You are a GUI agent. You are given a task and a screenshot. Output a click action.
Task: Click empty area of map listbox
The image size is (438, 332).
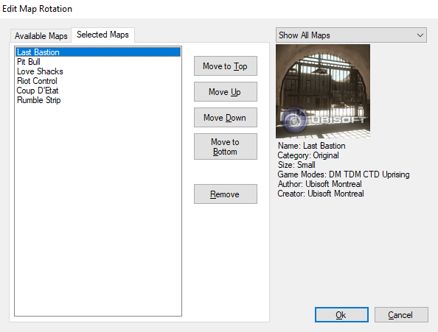point(98,209)
